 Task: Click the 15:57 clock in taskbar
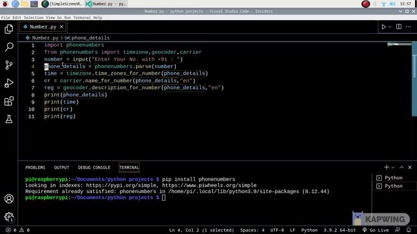[405, 4]
